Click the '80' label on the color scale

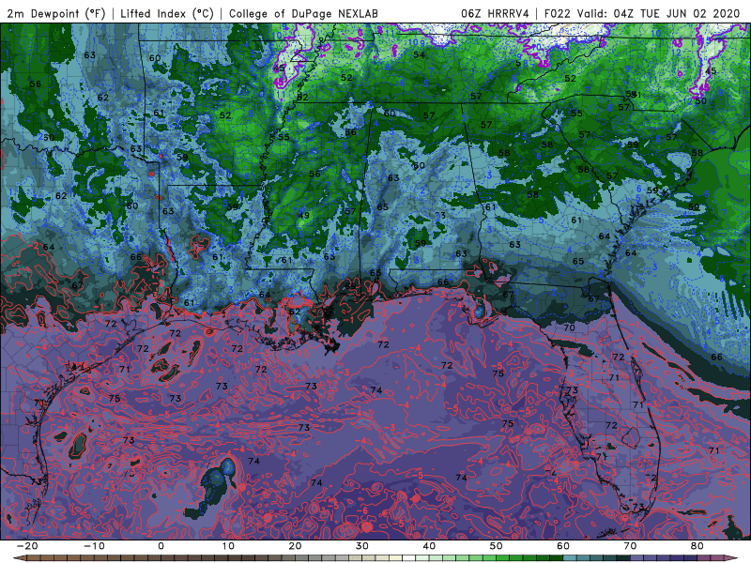pyautogui.click(x=697, y=546)
